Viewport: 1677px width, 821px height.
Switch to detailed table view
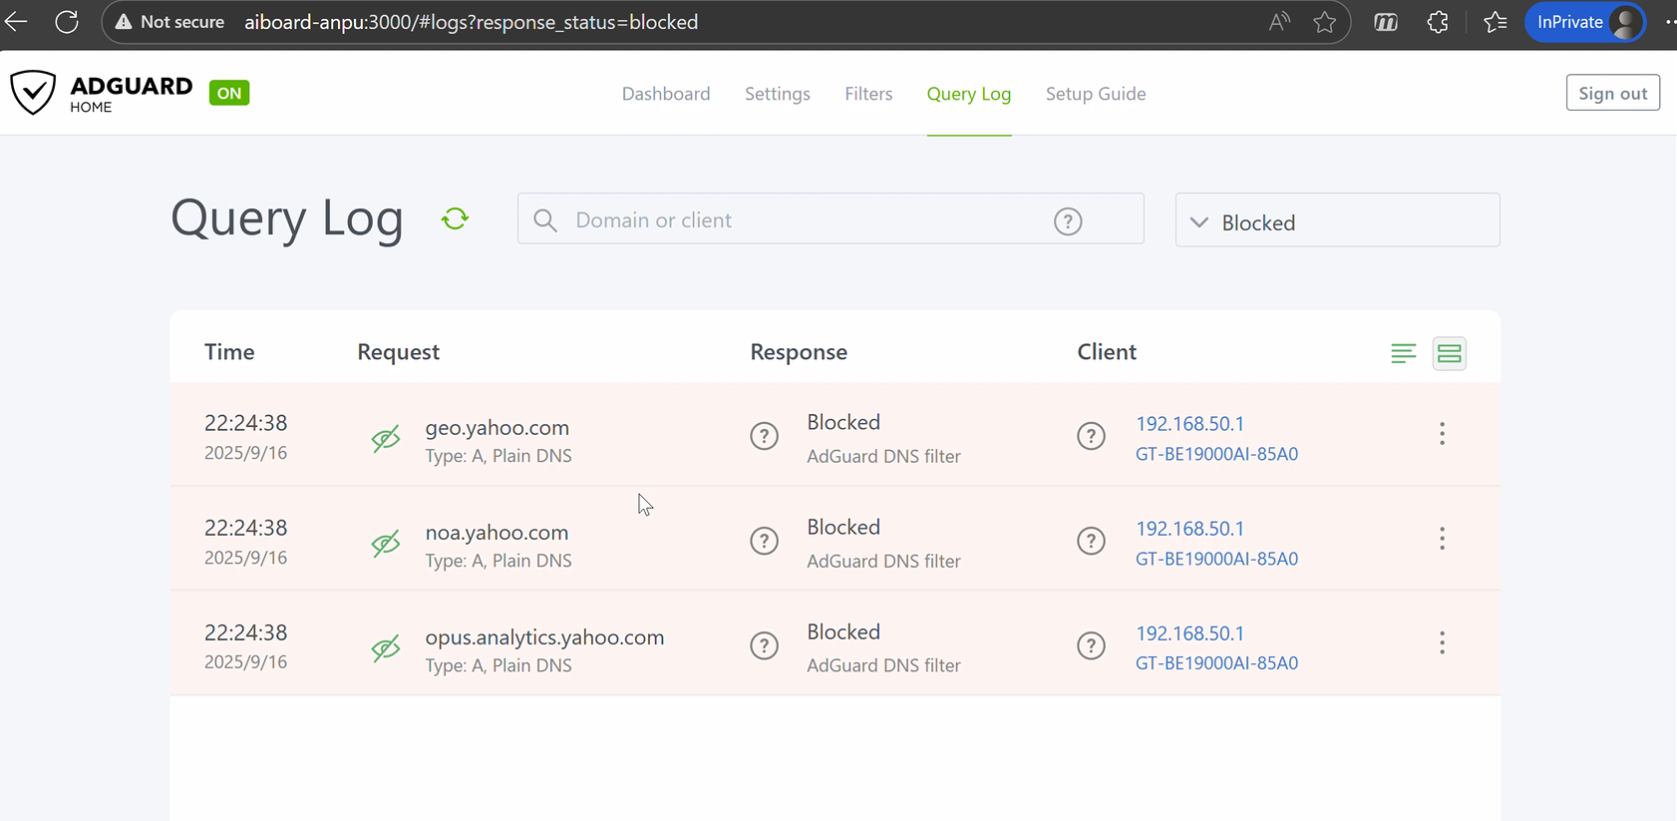pos(1449,353)
